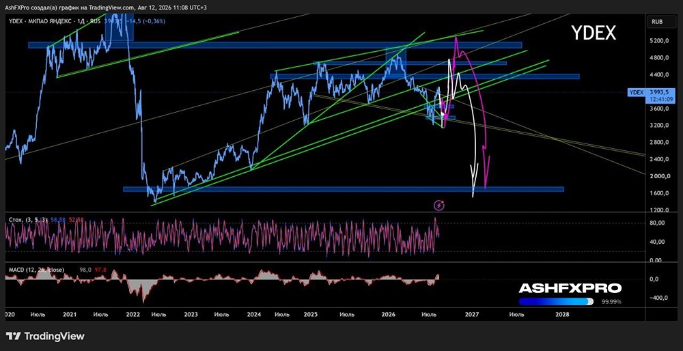Click the Stochastic value 52,58
Image resolution: width=683 pixels, height=351 pixels.
[x=75, y=221]
